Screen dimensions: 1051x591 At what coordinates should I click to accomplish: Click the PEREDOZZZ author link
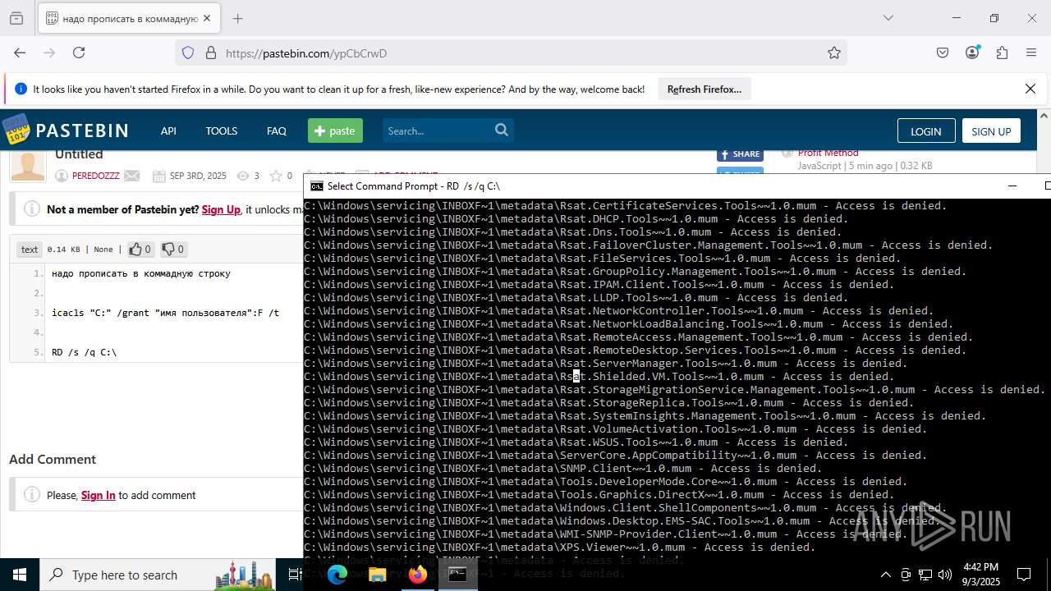(x=95, y=176)
